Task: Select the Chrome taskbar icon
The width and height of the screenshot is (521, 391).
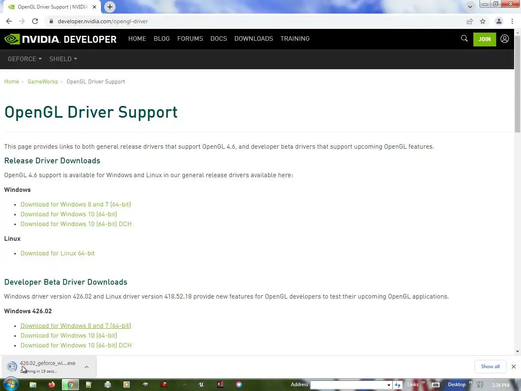Action: click(70, 384)
